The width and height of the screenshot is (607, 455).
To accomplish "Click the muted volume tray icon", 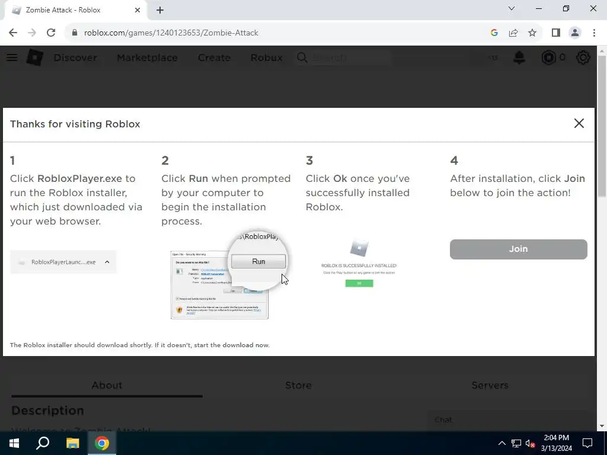I will point(531,443).
